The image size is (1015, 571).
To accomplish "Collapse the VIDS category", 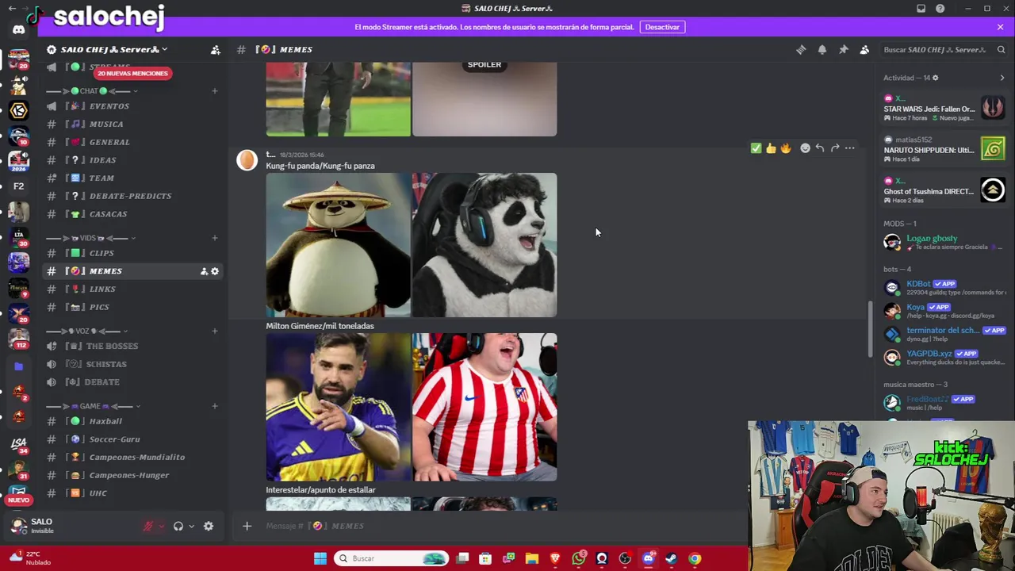I will click(x=90, y=238).
